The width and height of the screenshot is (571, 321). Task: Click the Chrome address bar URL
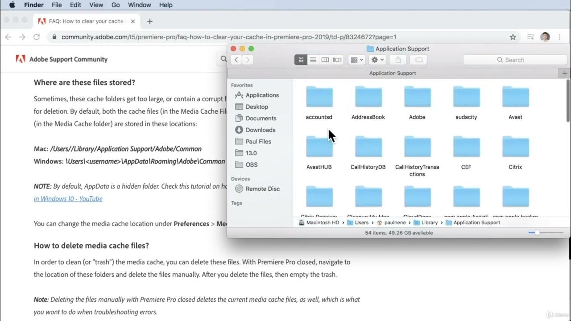pyautogui.click(x=229, y=37)
